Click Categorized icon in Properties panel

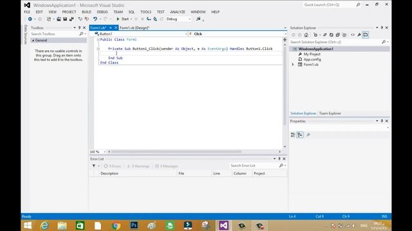(293, 135)
